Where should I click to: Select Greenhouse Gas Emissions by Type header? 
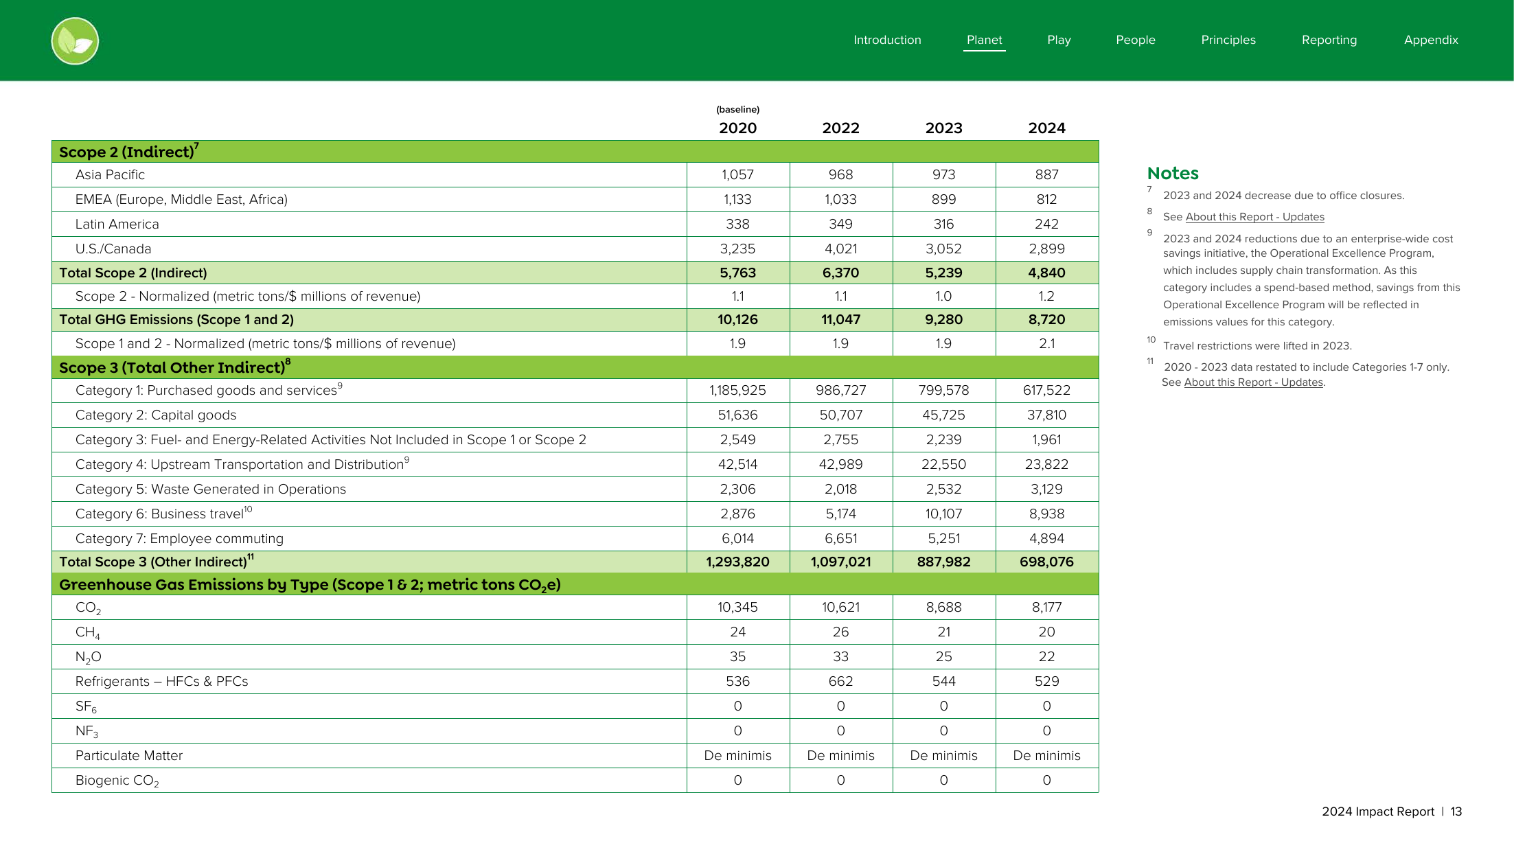pos(575,584)
